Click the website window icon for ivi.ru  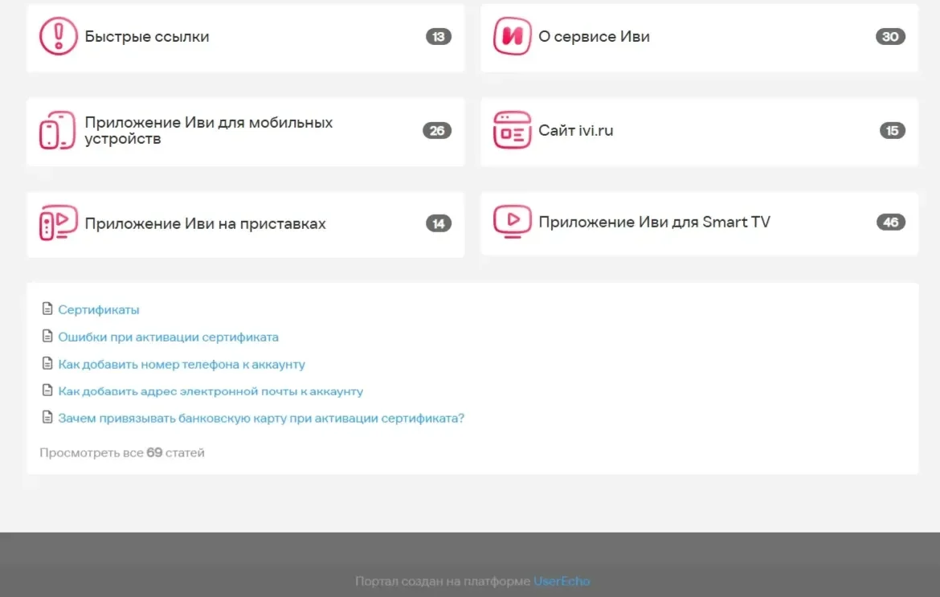coord(512,129)
